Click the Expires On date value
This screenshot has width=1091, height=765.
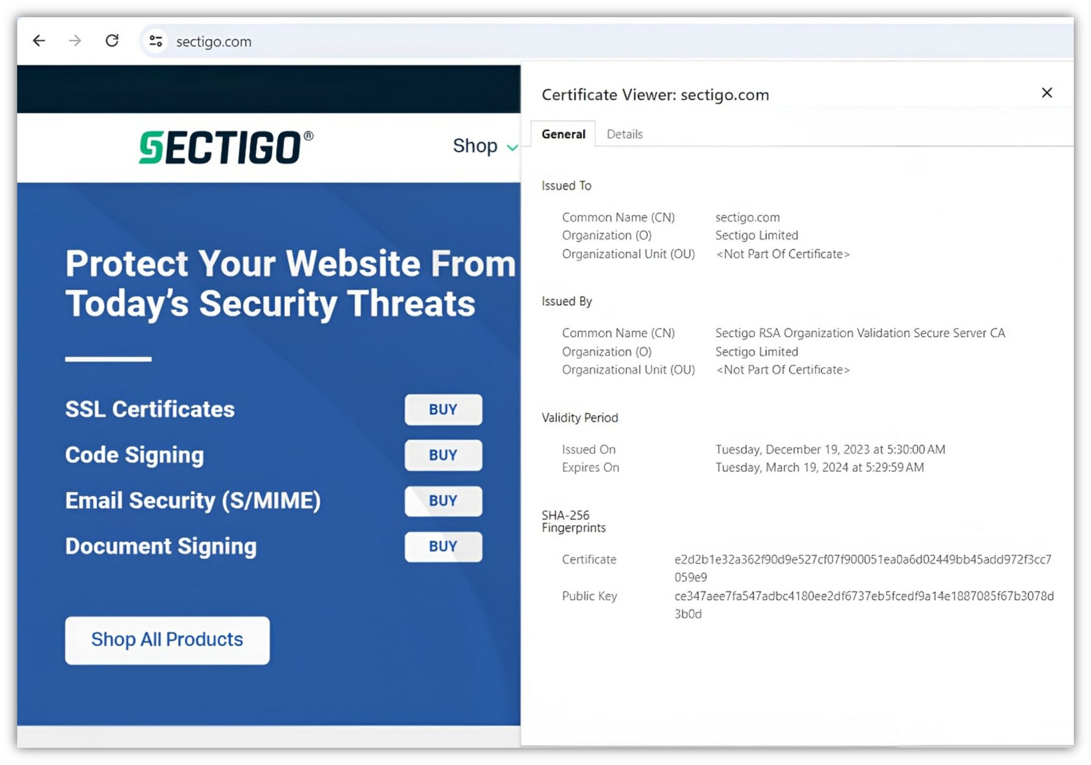point(819,467)
